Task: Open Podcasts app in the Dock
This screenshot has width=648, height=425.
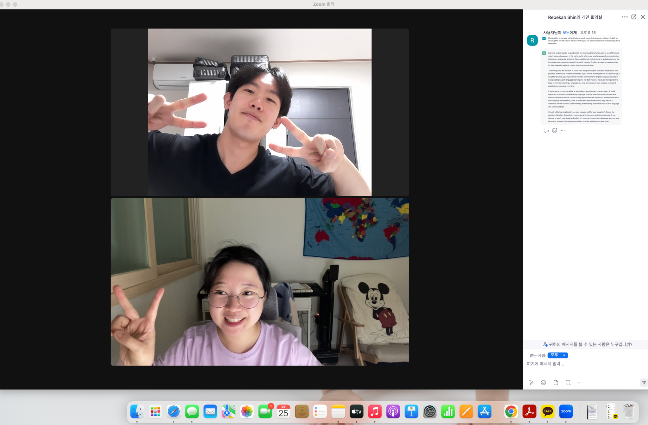Action: (x=393, y=411)
